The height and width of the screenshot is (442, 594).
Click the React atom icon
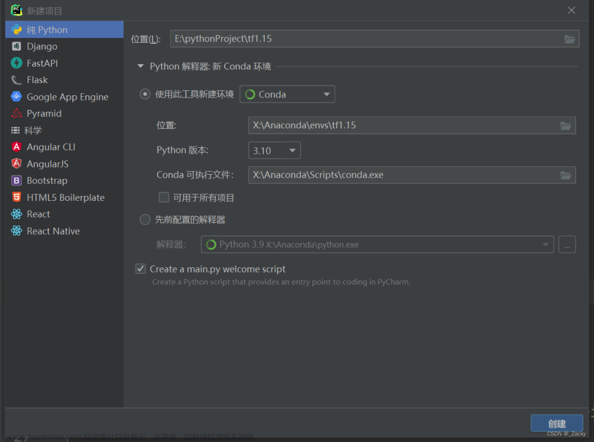(x=16, y=214)
